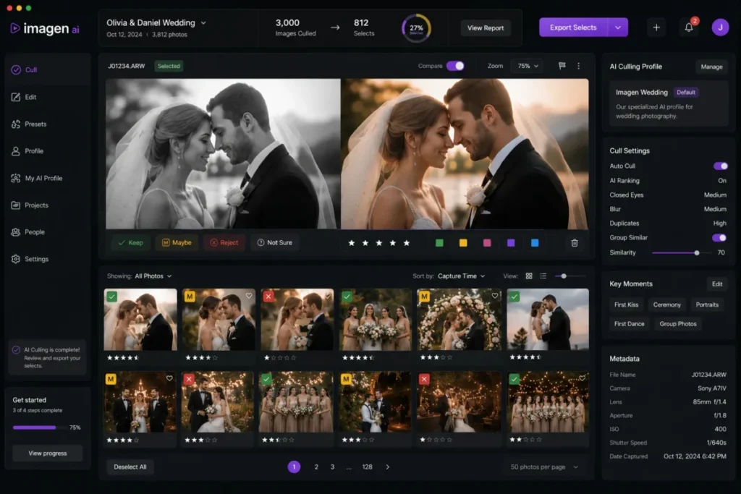Screen dimensions: 741x494
Task: Click View progress in Get started
Action: (47, 453)
